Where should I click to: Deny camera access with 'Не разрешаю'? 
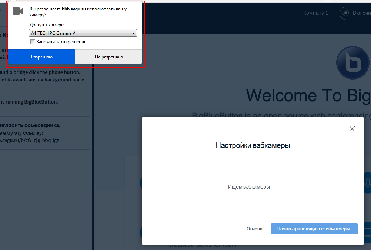coord(108,57)
